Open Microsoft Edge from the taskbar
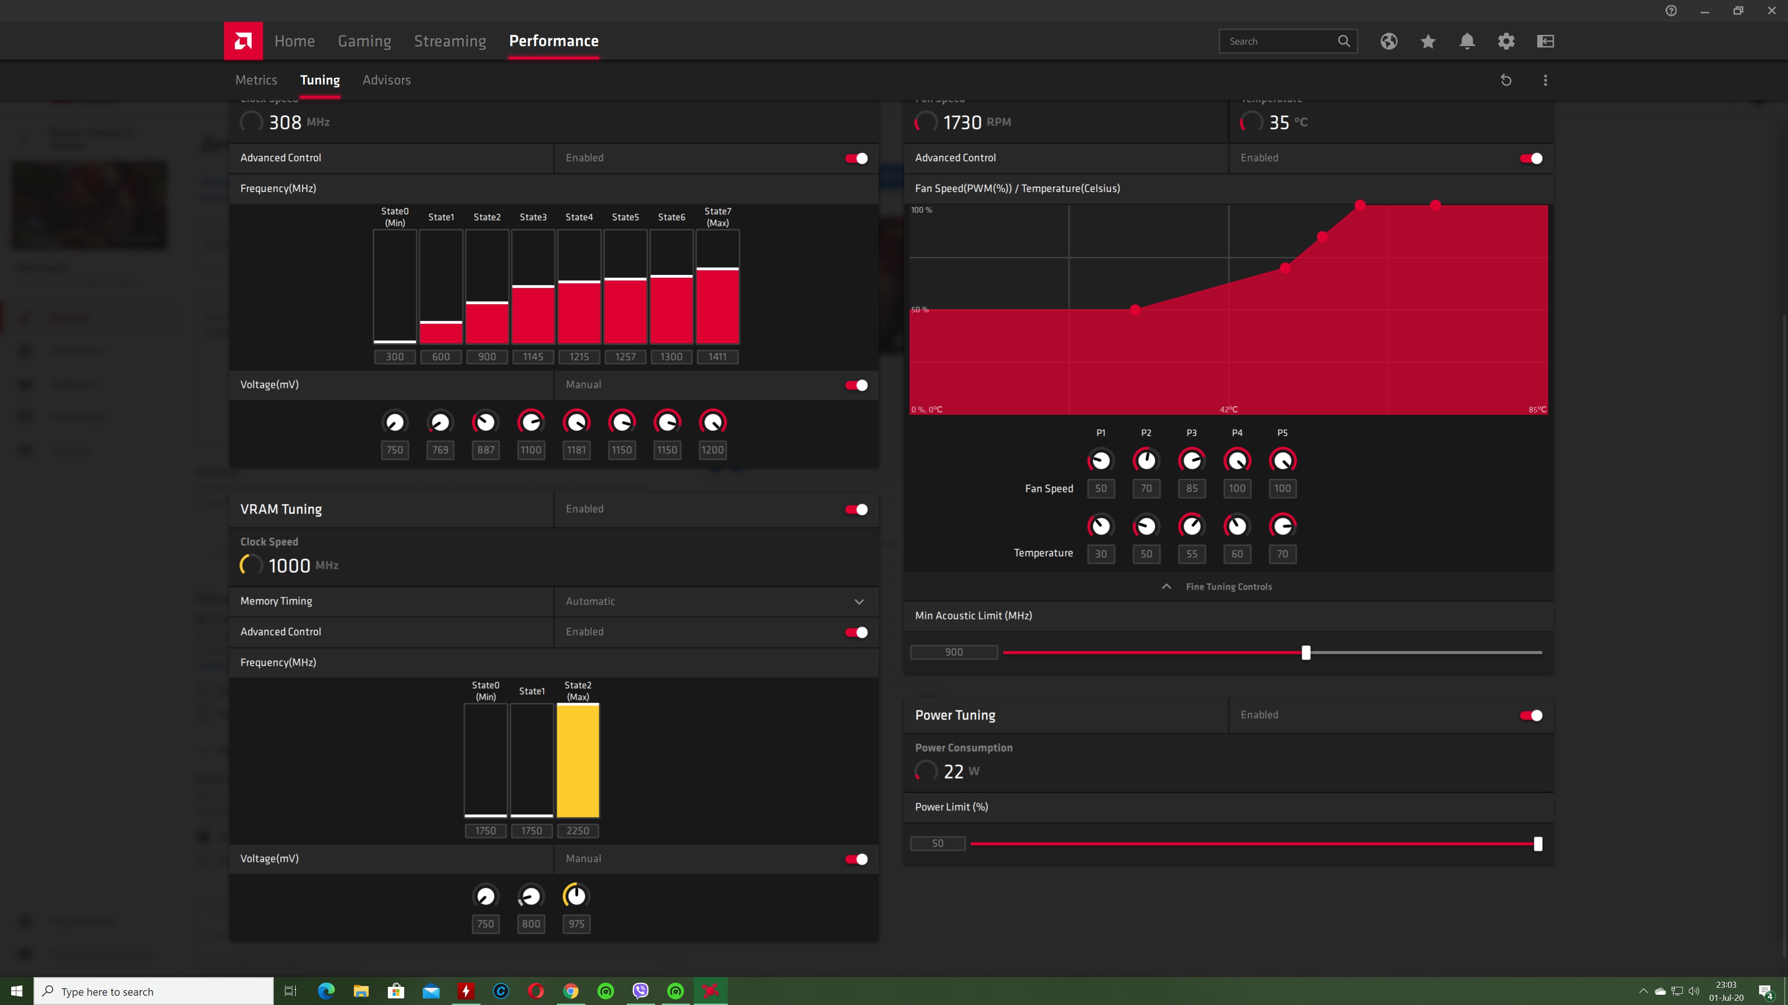This screenshot has width=1788, height=1005. tap(325, 991)
